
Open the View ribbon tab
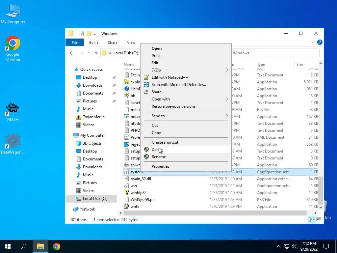point(131,42)
